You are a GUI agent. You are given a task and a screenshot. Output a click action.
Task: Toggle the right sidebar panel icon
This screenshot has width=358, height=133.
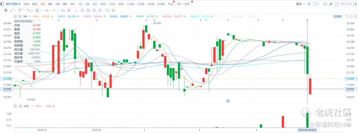354,4
